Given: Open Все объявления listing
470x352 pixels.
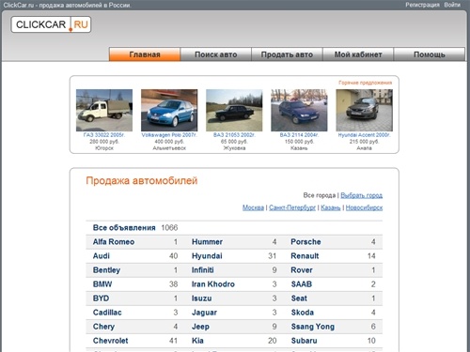Looking at the screenshot, I should 124,228.
